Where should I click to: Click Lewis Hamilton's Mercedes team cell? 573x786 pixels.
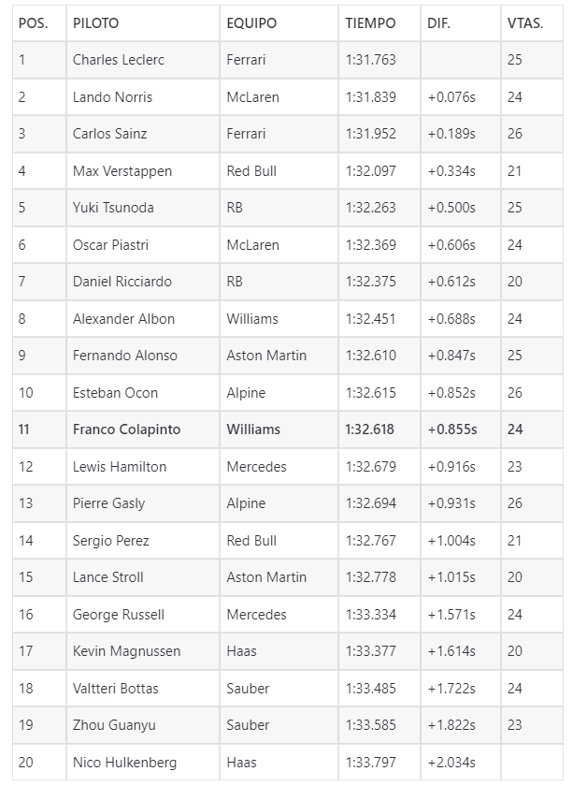coord(279,467)
